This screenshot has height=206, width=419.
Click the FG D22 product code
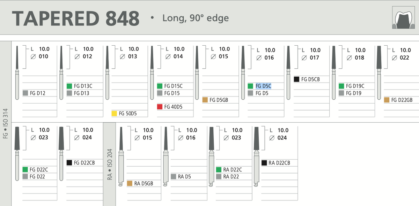(38, 176)
